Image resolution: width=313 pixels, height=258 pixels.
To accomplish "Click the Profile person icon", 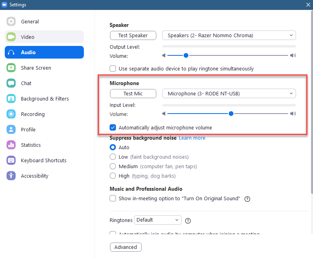I will pyautogui.click(x=11, y=129).
